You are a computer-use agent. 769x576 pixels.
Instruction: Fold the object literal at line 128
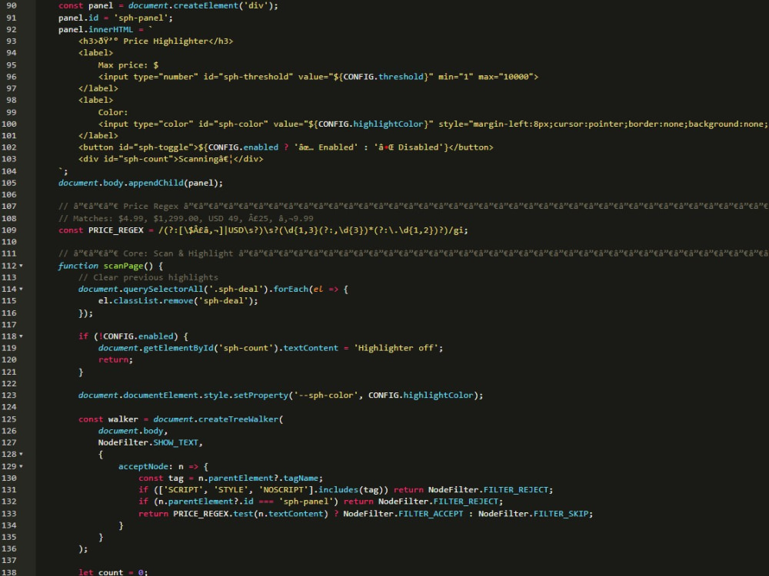(x=21, y=455)
